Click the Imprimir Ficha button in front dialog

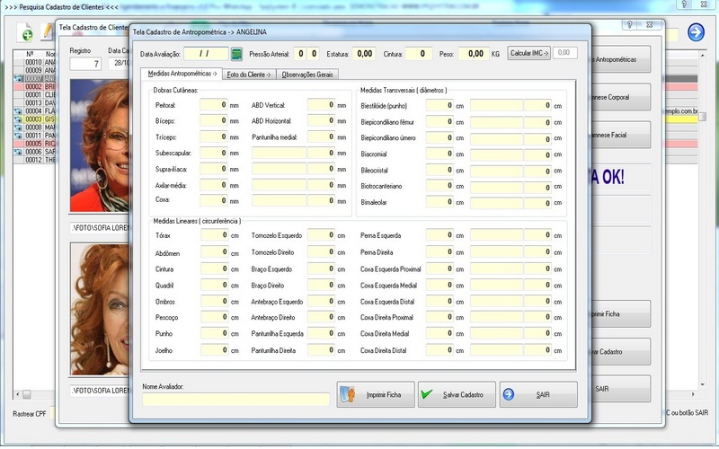click(376, 394)
